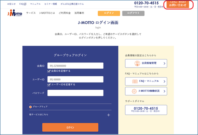Click the FAQ external link icon in top bar

coord(25,4)
